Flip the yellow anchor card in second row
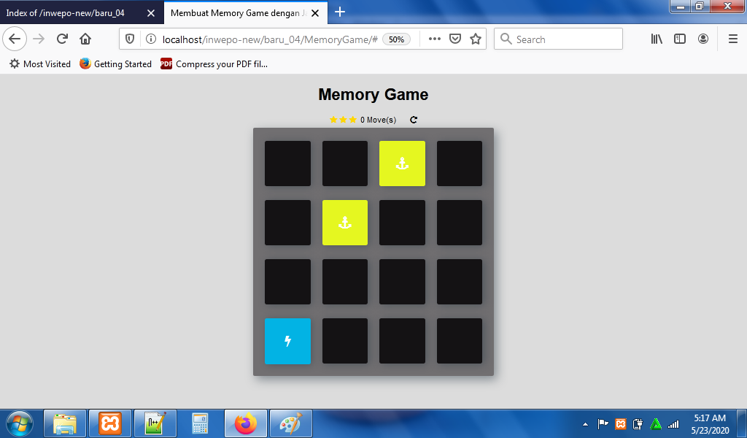Screen dimensions: 747x438 click(345, 223)
